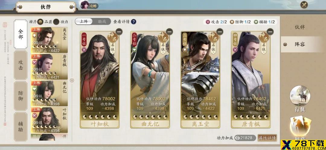
Task: Filter partners by the 防御 tab
Action: [21, 96]
